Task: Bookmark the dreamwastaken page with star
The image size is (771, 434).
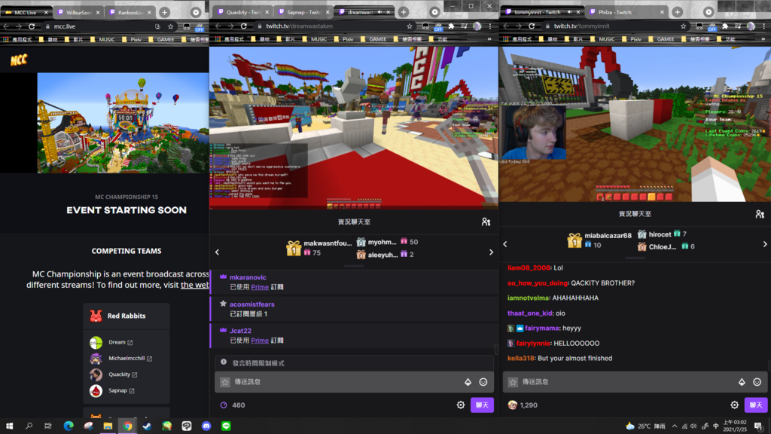Action: tap(410, 26)
